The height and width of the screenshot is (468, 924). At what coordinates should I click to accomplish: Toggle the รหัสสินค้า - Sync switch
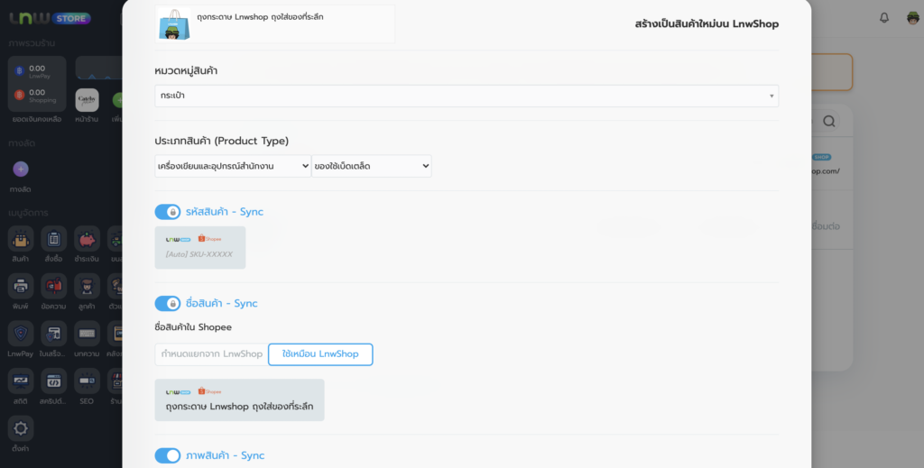pos(168,212)
